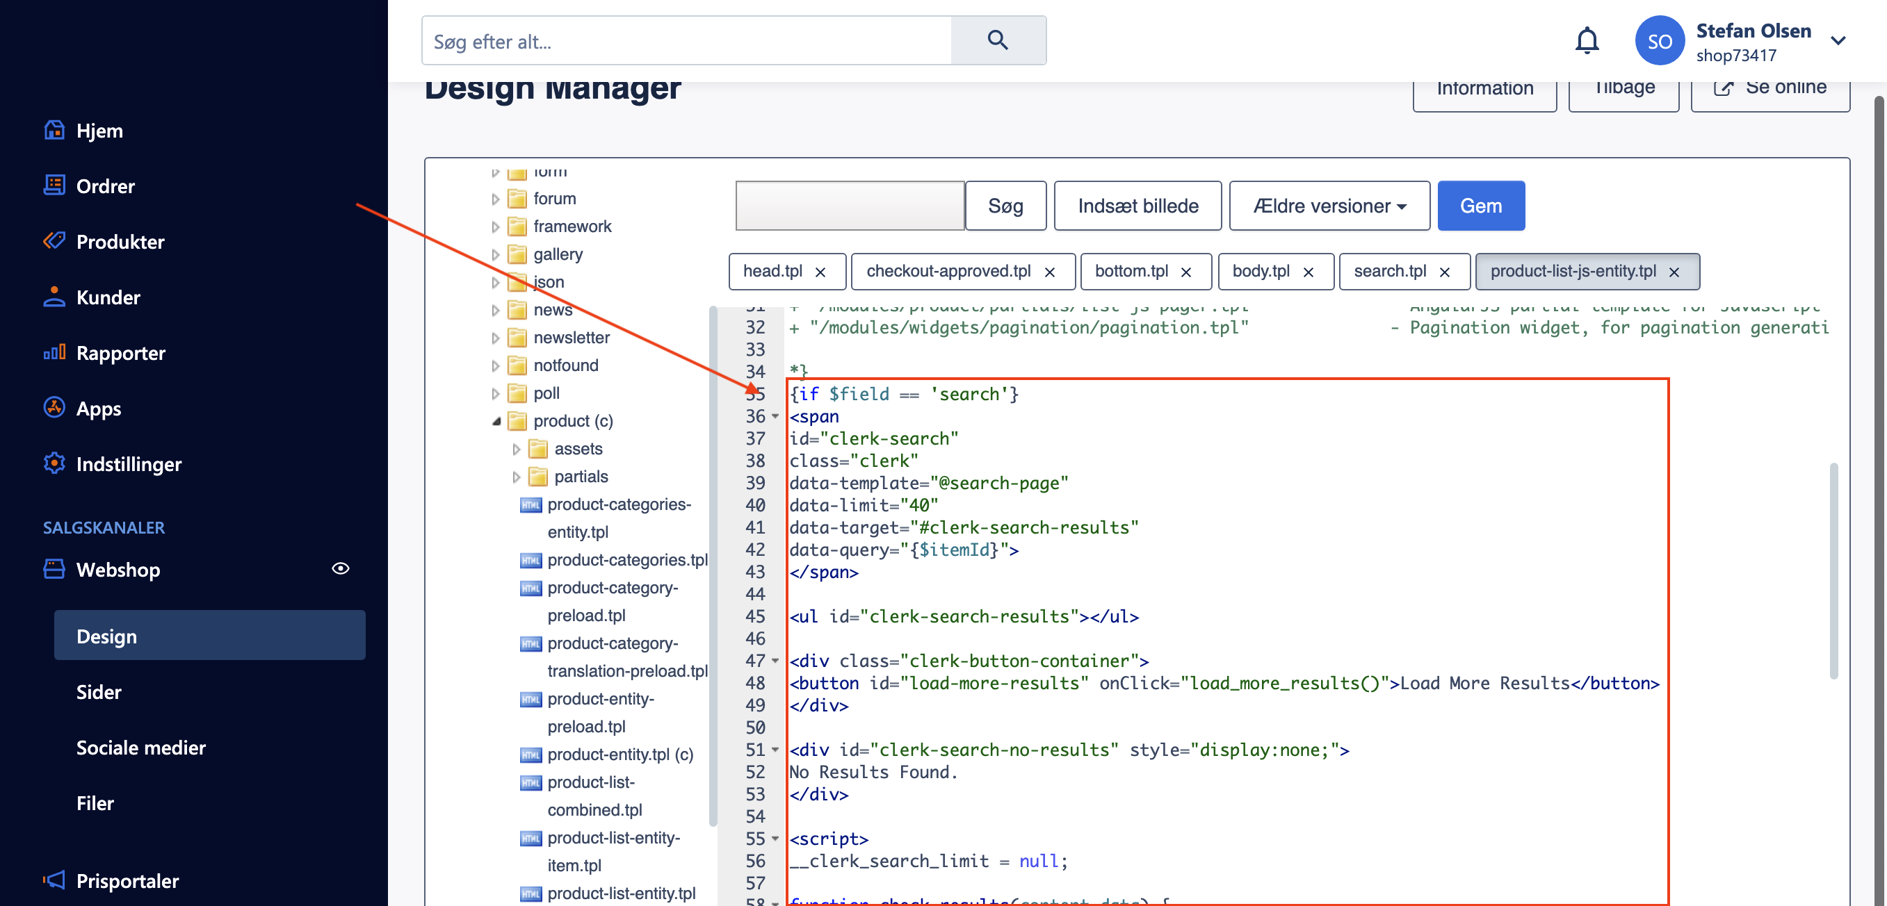View Rapporter via the bar chart icon
This screenshot has height=906, width=1887.
click(x=54, y=352)
